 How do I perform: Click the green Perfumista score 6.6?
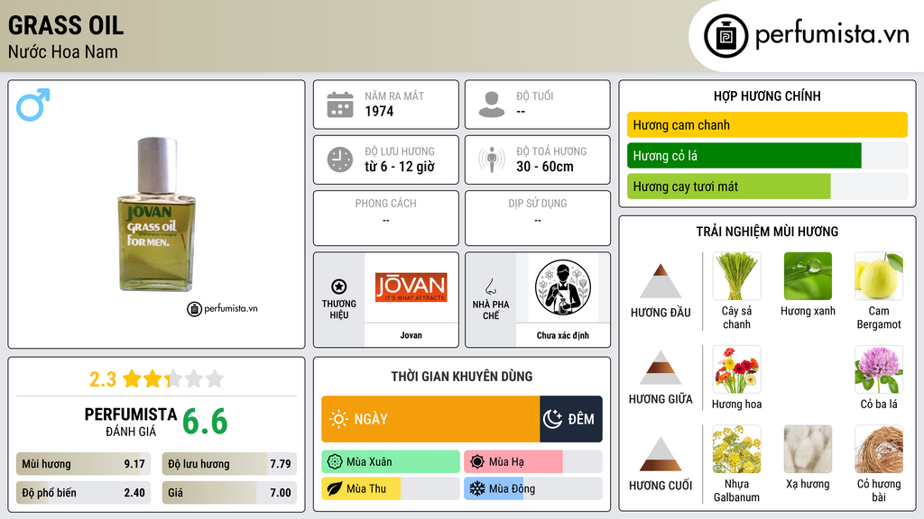205,422
